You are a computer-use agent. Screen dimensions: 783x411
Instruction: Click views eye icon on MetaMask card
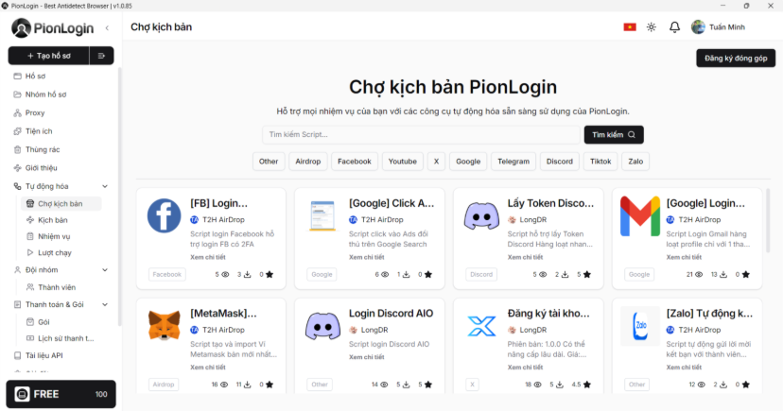pos(224,385)
